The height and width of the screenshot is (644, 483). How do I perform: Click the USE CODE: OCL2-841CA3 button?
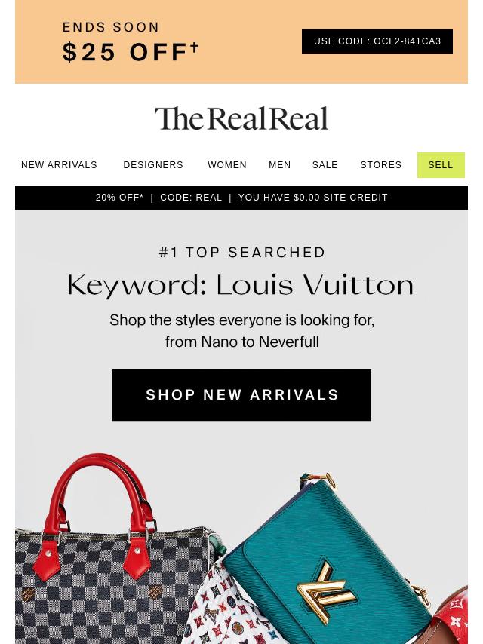click(377, 41)
